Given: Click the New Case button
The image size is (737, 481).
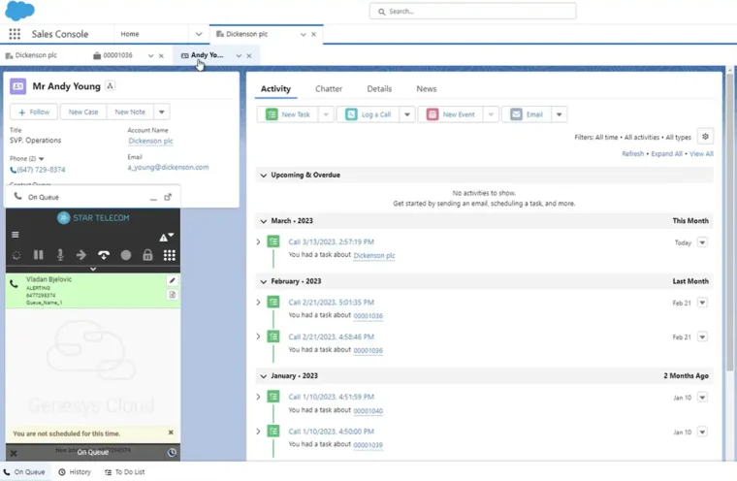Looking at the screenshot, I should tap(83, 112).
